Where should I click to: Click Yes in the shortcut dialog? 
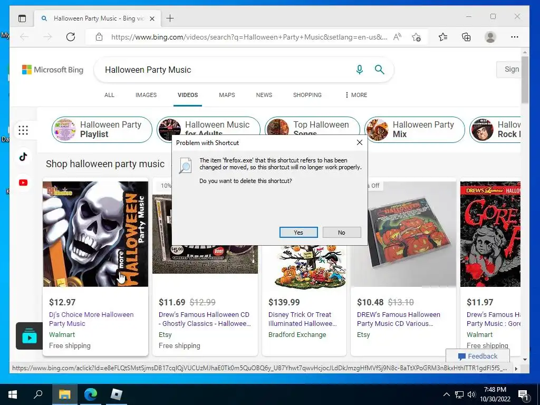(298, 233)
